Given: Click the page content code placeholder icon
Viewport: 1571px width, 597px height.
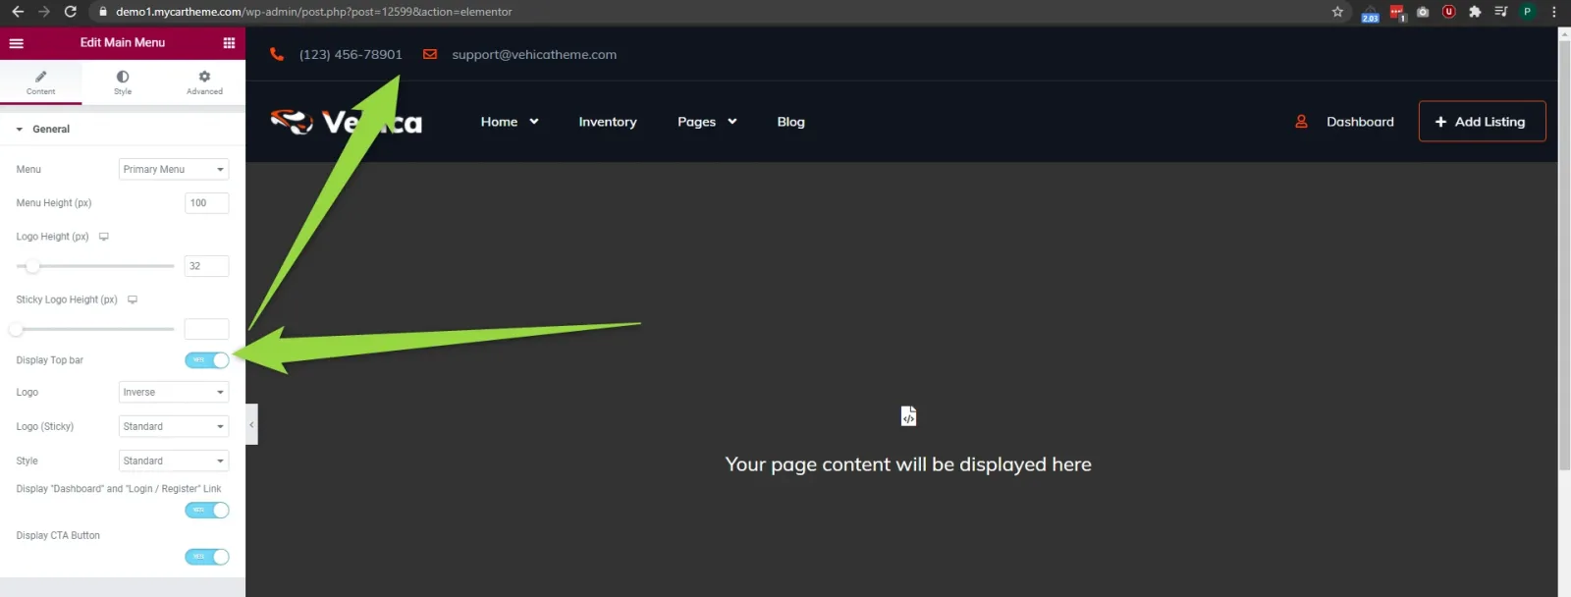Looking at the screenshot, I should [x=908, y=416].
